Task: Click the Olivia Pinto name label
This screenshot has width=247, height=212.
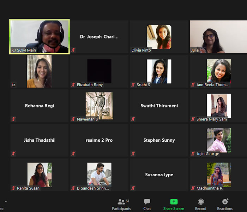Action: [x=141, y=50]
